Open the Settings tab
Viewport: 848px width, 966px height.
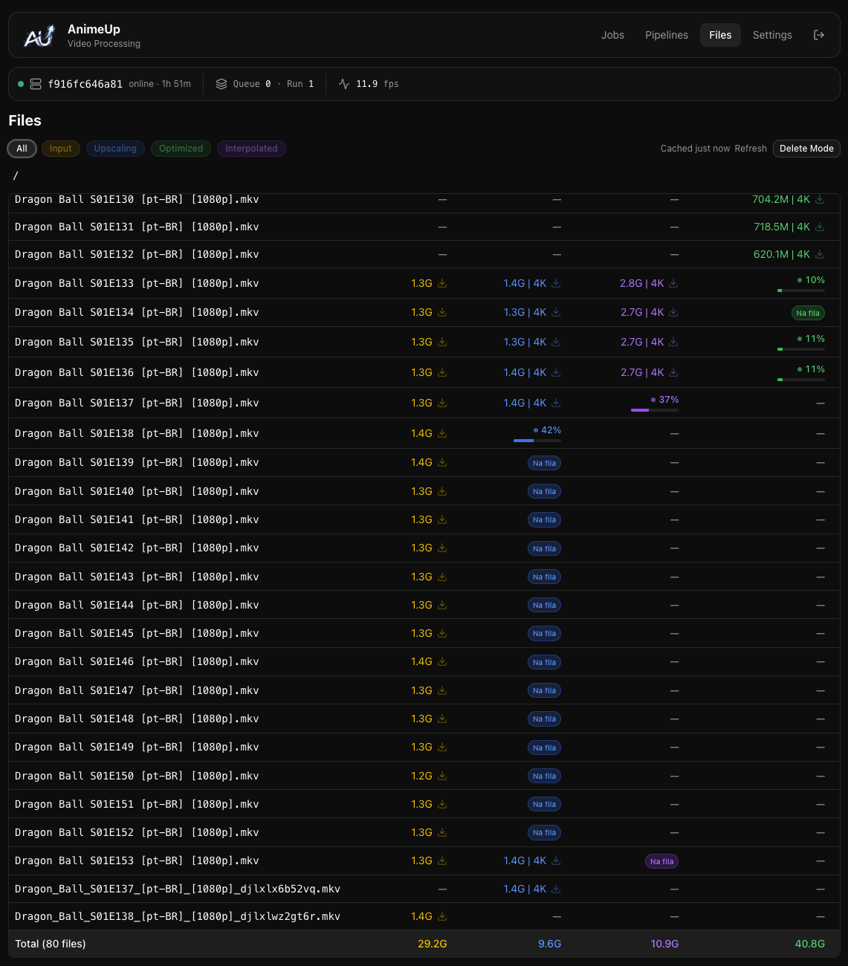coord(772,35)
